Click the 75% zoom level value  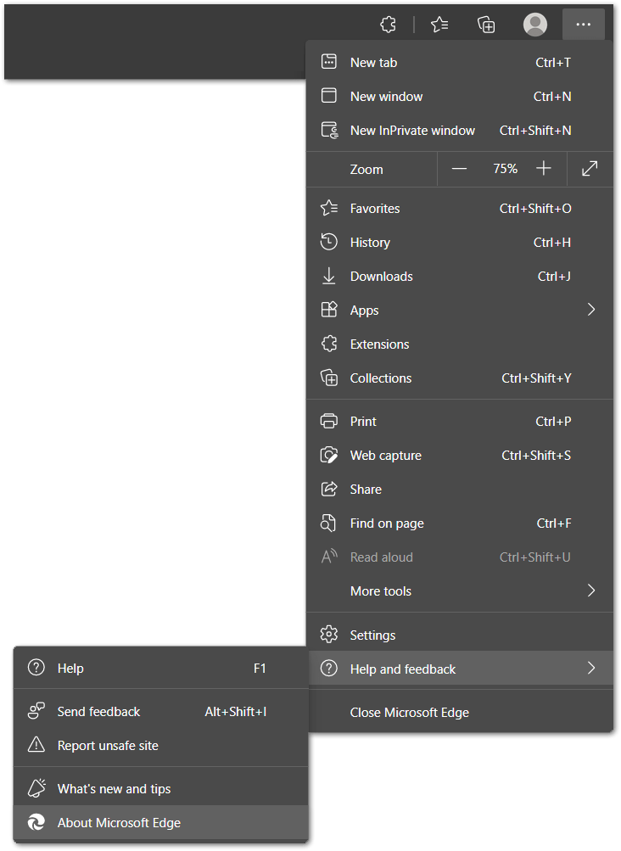click(x=505, y=169)
